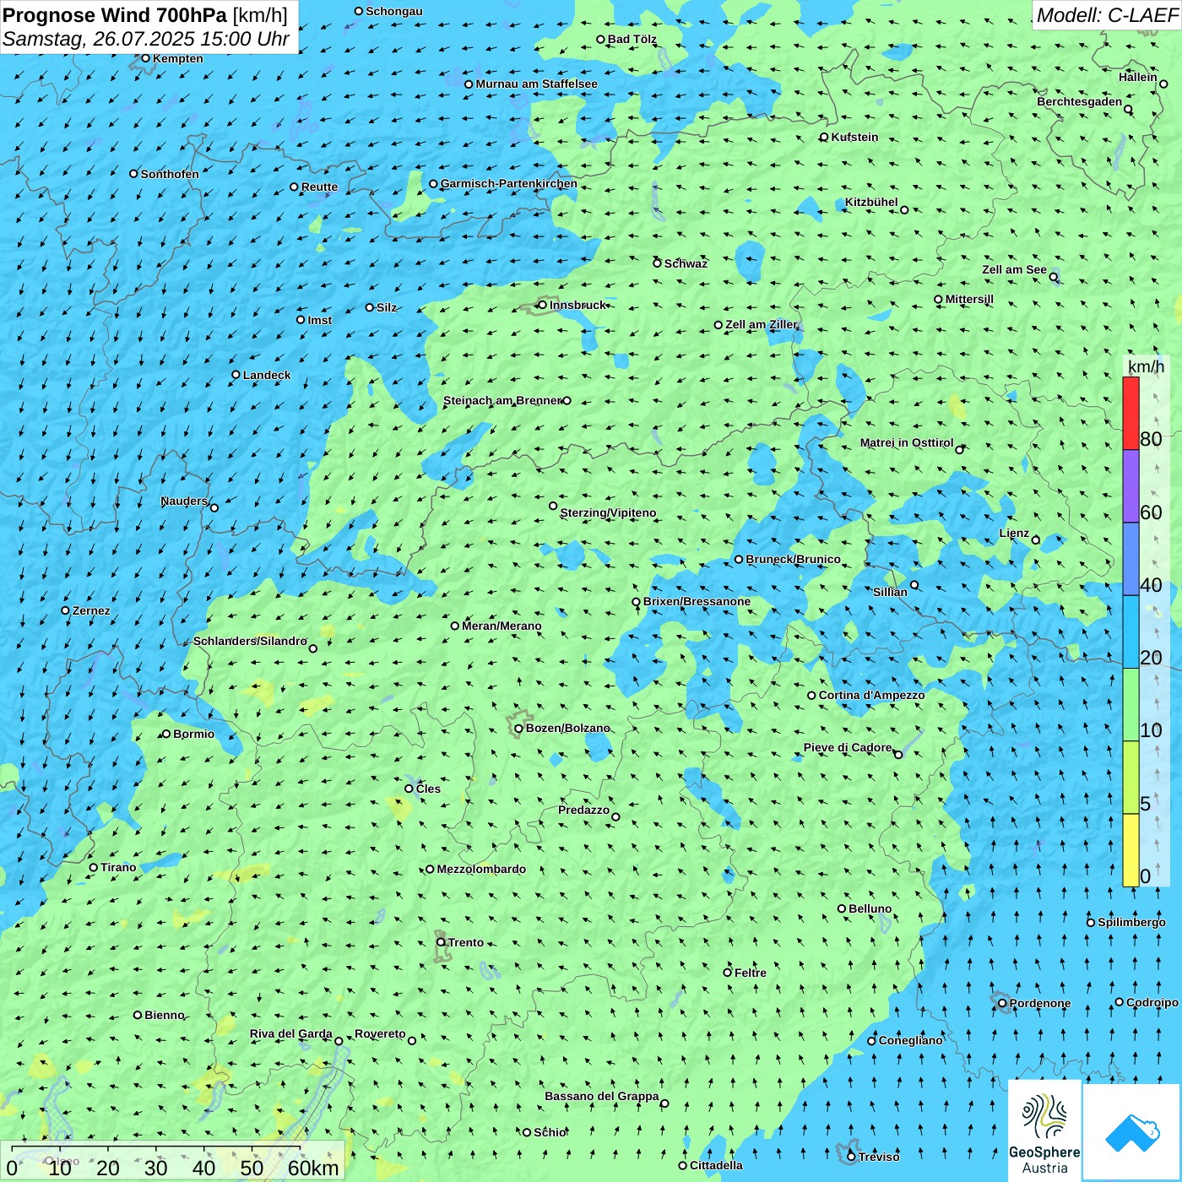This screenshot has width=1182, height=1182.
Task: Click the 'Bruneck/Brunico' label
Action: tap(793, 559)
